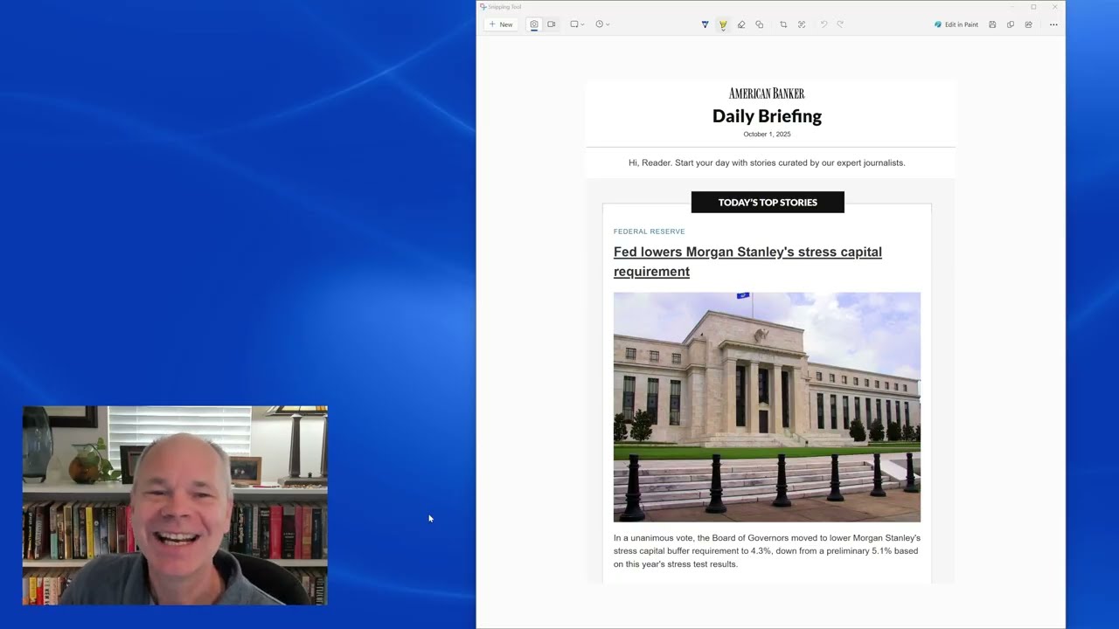Image resolution: width=1119 pixels, height=629 pixels.
Task: Select the ballpoint pen tool
Action: 705,24
